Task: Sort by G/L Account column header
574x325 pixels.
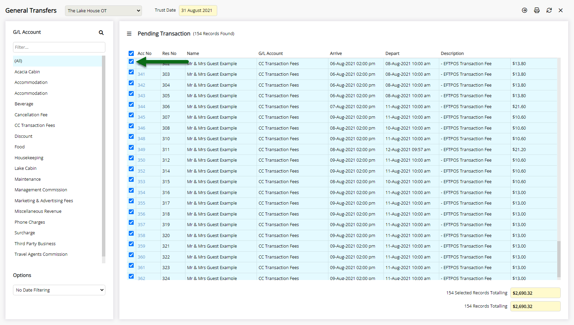Action: (x=271, y=54)
